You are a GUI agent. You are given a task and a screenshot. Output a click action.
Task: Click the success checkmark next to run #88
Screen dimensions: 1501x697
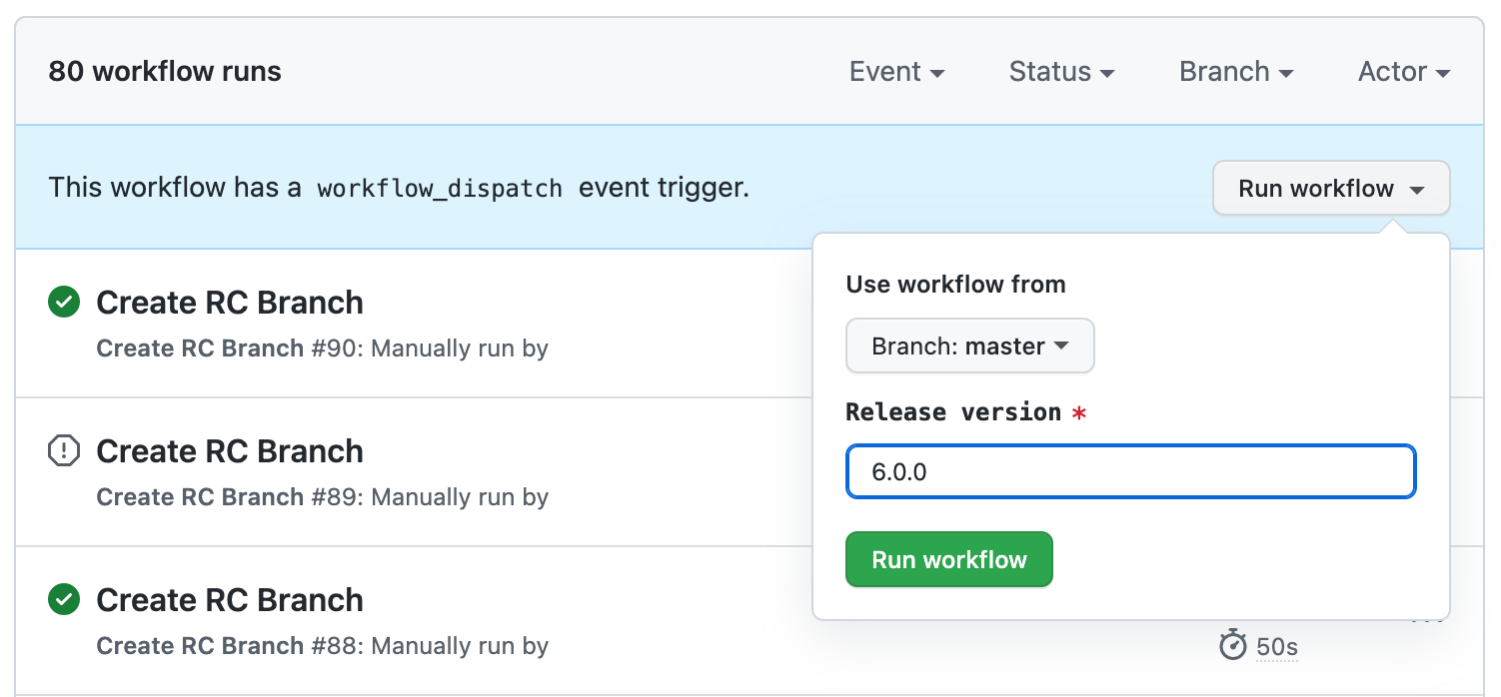click(x=63, y=599)
